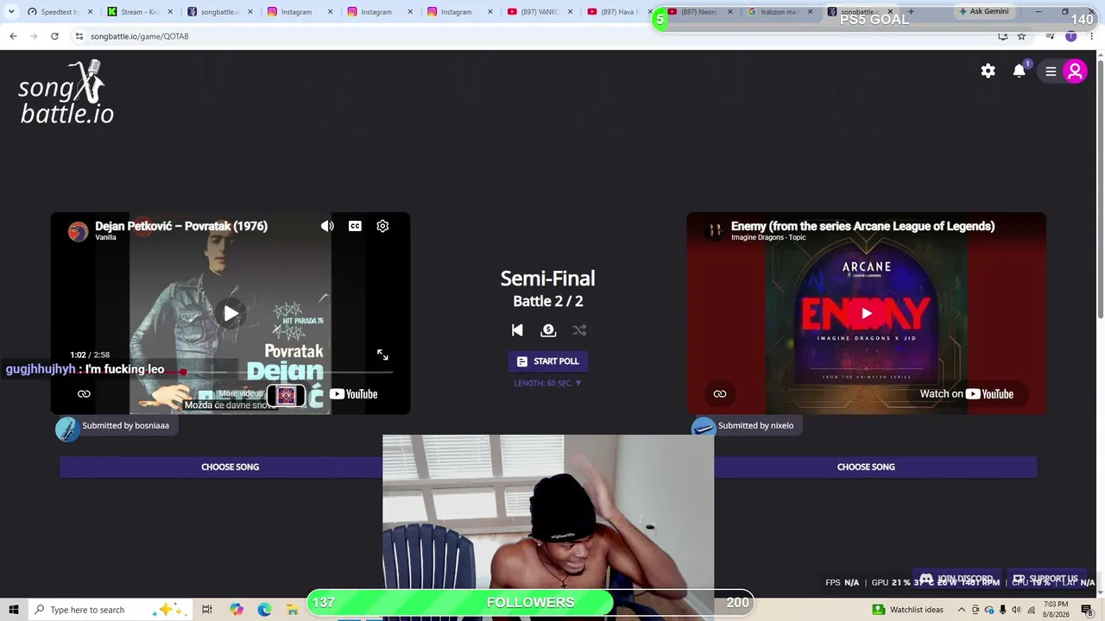Open File Explorer from the taskbar
The width and height of the screenshot is (1105, 621).
point(293,610)
